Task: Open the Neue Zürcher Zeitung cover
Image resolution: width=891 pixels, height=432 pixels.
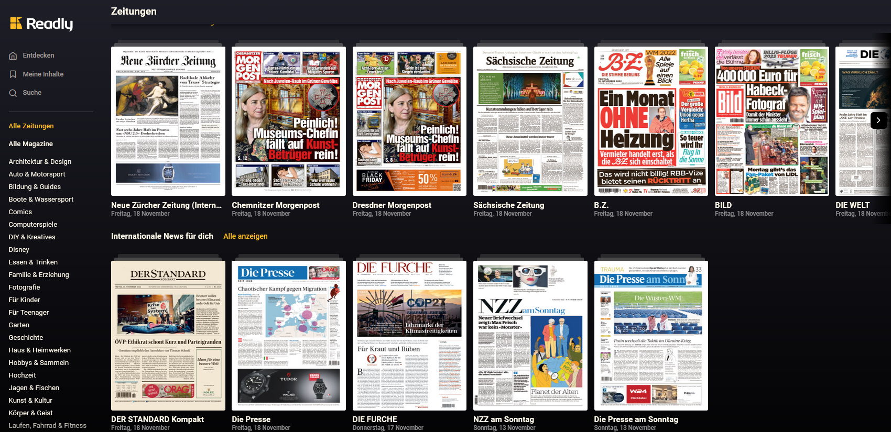Action: 168,121
